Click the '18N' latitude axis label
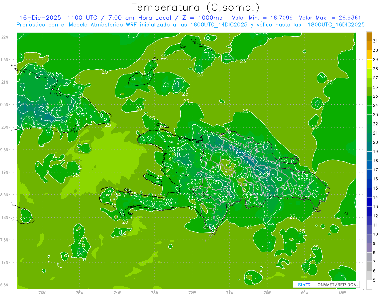Screen dimensions: 384x297 (x=5, y=217)
